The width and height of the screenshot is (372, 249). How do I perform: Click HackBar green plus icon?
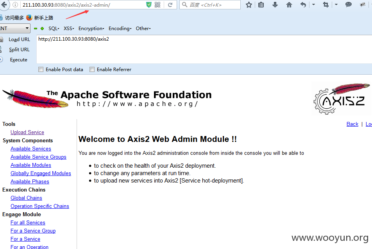[x=42, y=29]
